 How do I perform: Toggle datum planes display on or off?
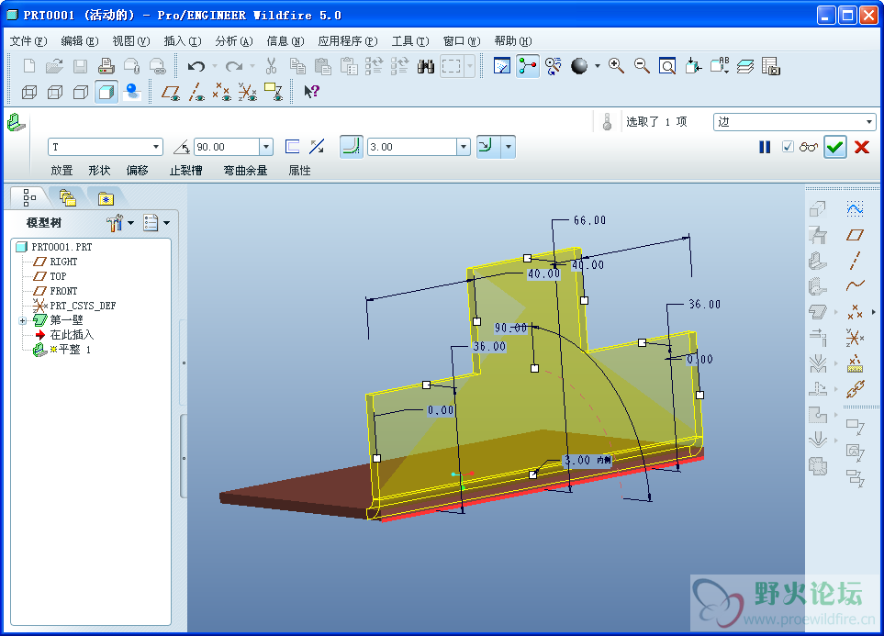[171, 92]
